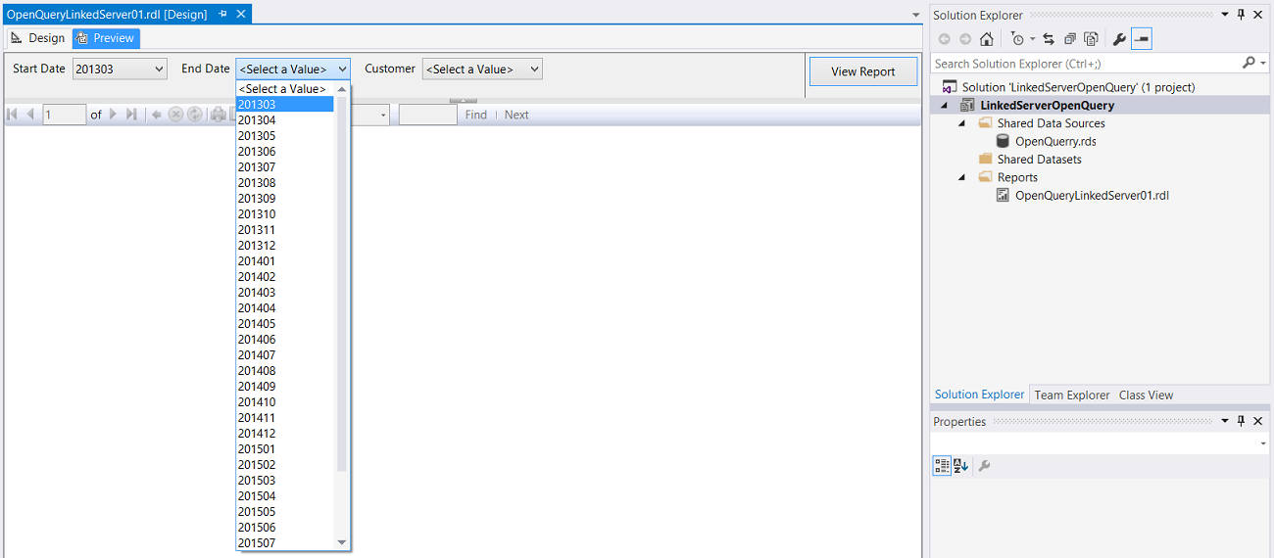1274x558 pixels.
Task: Select 201411 in the End Date list
Action: [285, 417]
